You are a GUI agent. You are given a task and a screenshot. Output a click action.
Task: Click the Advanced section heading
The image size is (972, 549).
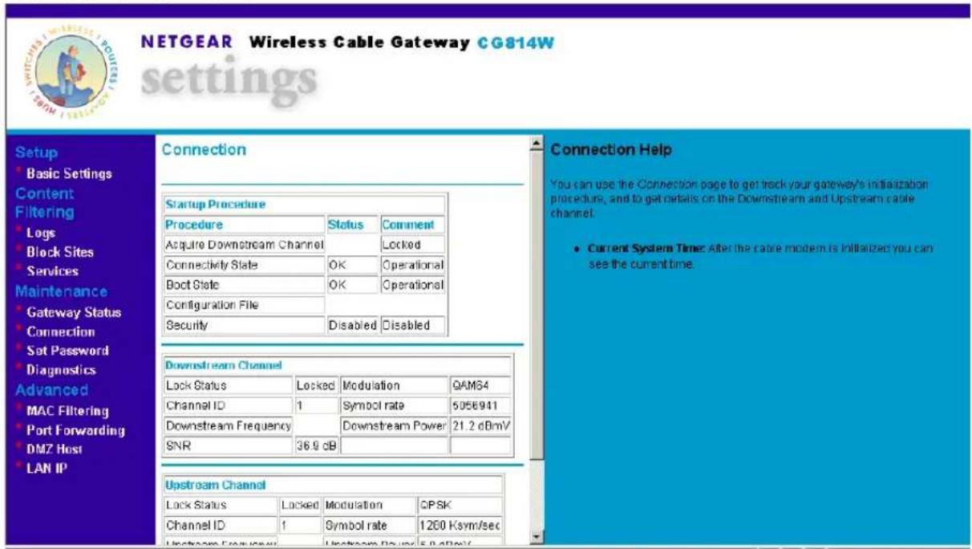point(52,390)
